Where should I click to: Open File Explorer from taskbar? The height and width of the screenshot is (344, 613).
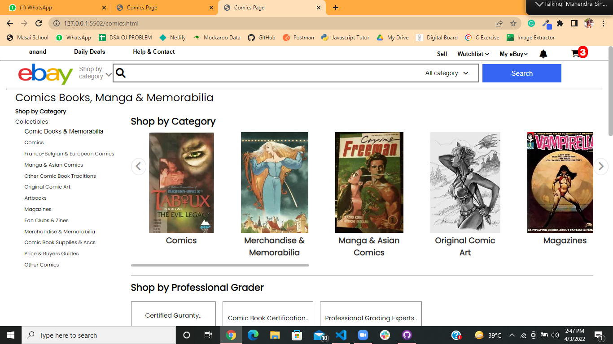coord(275,335)
